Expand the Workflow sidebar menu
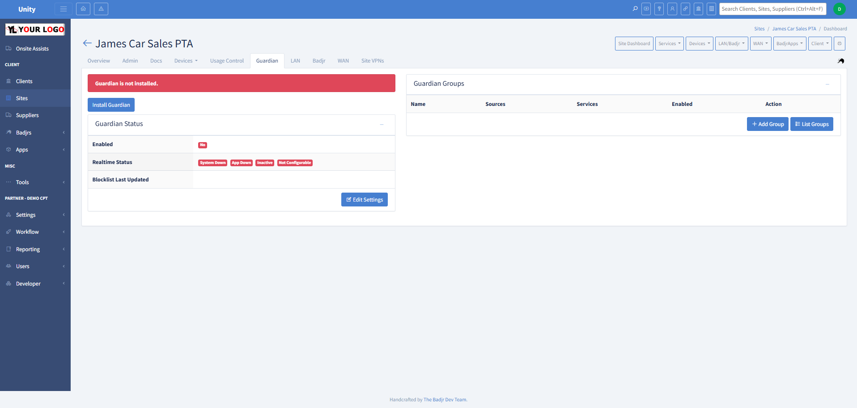This screenshot has height=408, width=857. (x=35, y=232)
